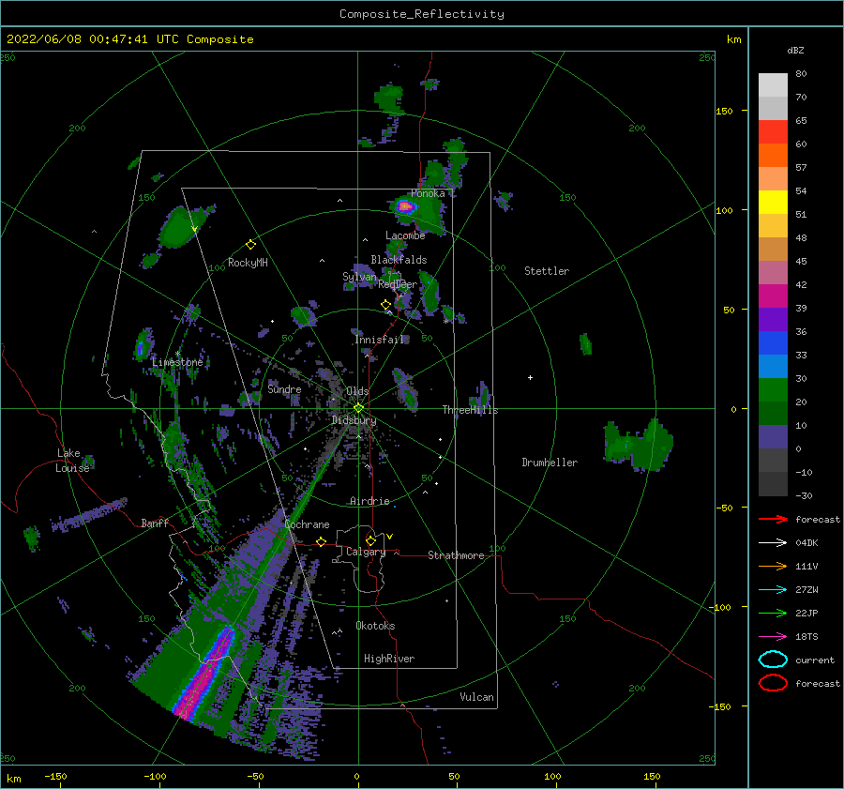Pick the red 60-65 dBZ color swatch
The image size is (844, 789).
pyautogui.click(x=773, y=132)
